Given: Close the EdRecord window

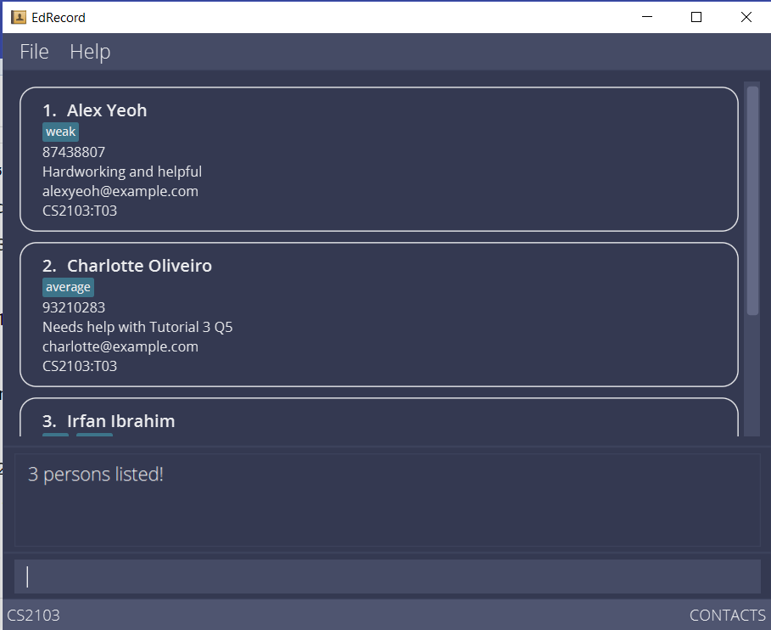Looking at the screenshot, I should 746,17.
